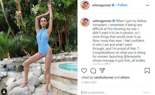Click the selenagomez username in the header
This screenshot has height=95, width=155.
click(102, 5)
